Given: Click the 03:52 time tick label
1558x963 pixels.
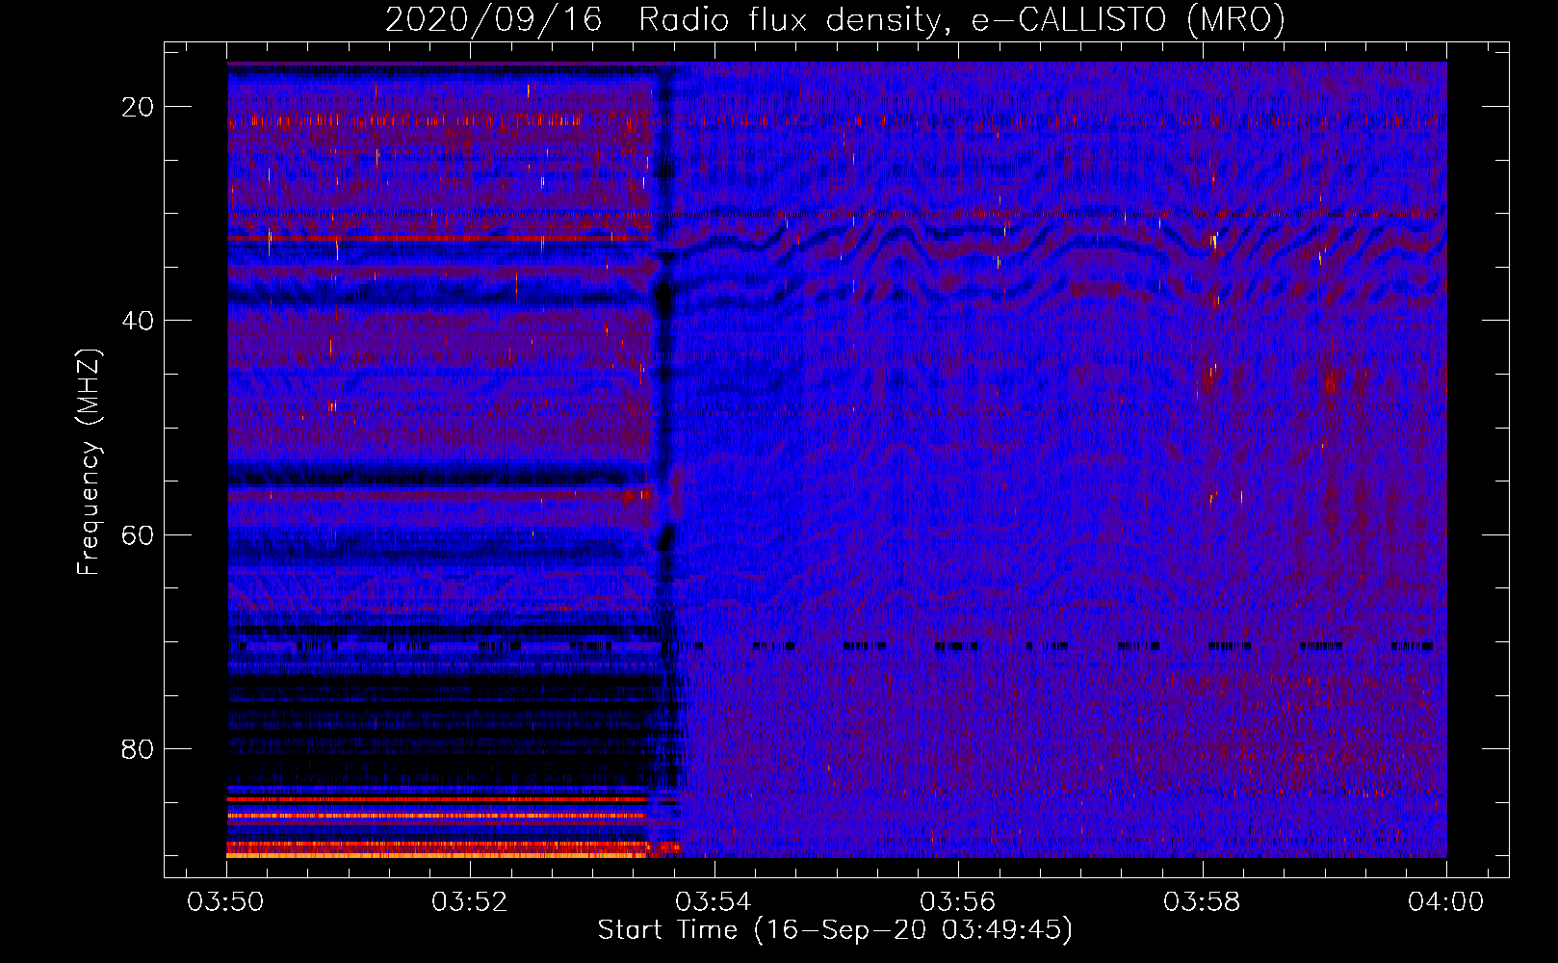Looking at the screenshot, I should [x=469, y=901].
